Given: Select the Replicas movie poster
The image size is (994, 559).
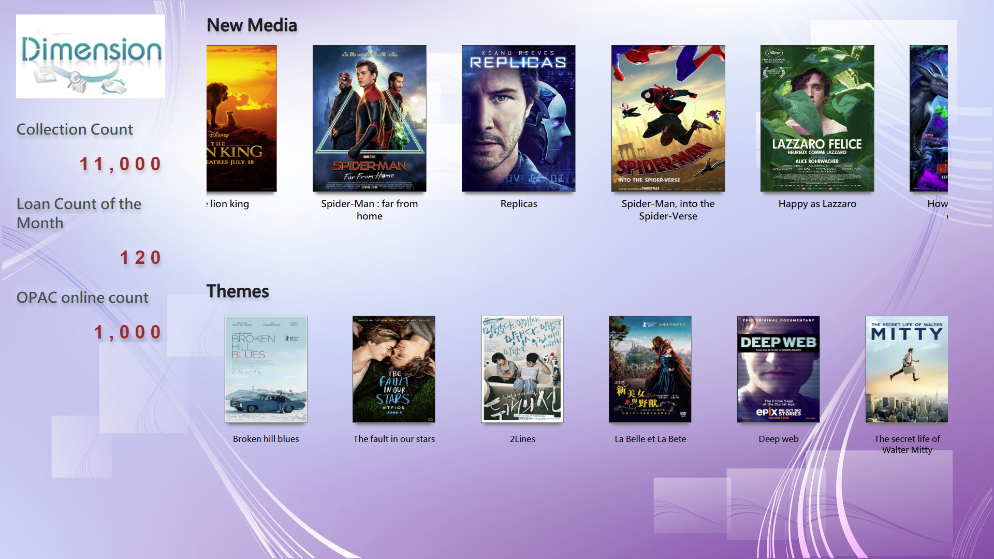Looking at the screenshot, I should click(518, 119).
